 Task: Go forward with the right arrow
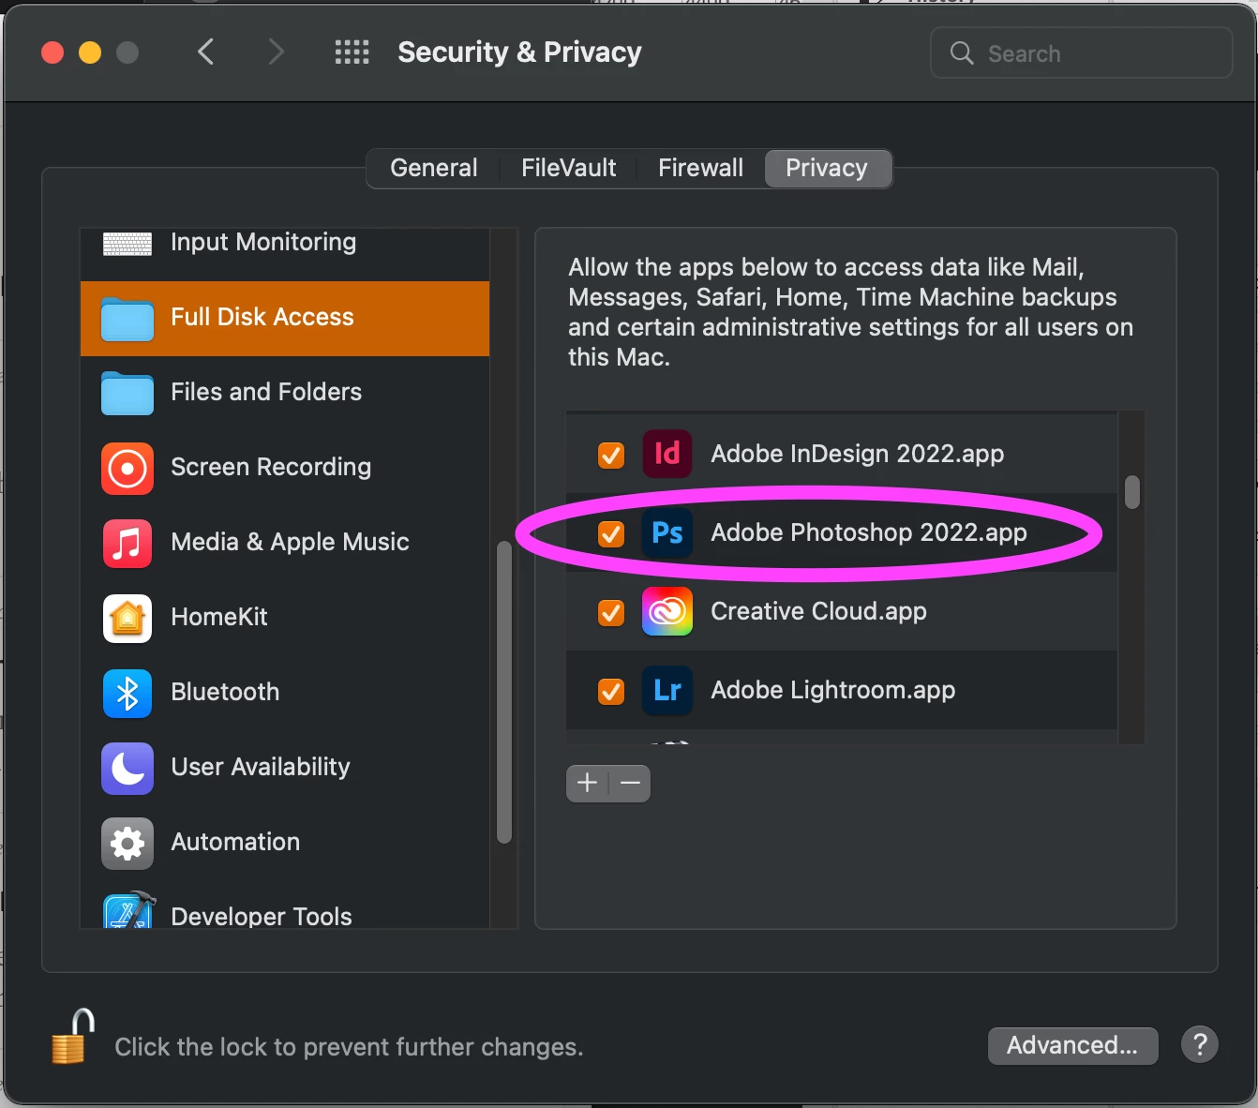(x=276, y=52)
